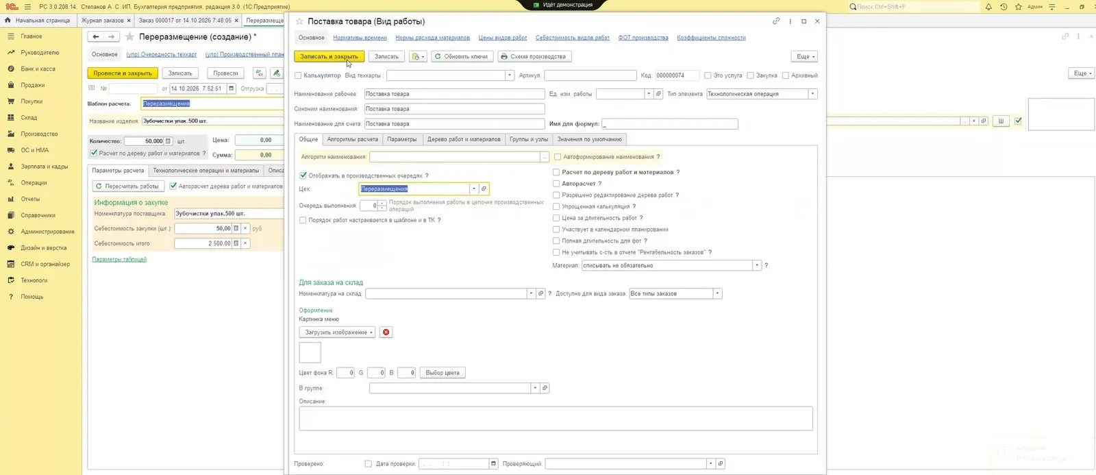The image size is (1096, 475).
Task: Open the 'Цех' dropdown arrow
Action: pyautogui.click(x=474, y=188)
